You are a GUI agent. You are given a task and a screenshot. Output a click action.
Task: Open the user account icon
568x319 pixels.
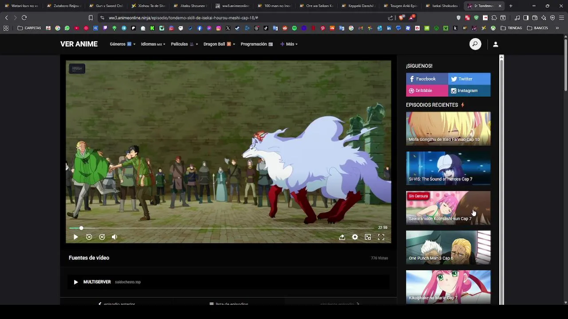(496, 44)
